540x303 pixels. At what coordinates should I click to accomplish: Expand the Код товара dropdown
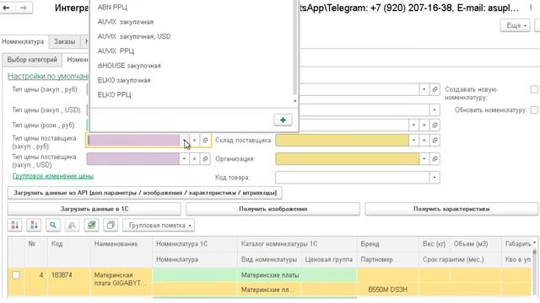[435, 178]
